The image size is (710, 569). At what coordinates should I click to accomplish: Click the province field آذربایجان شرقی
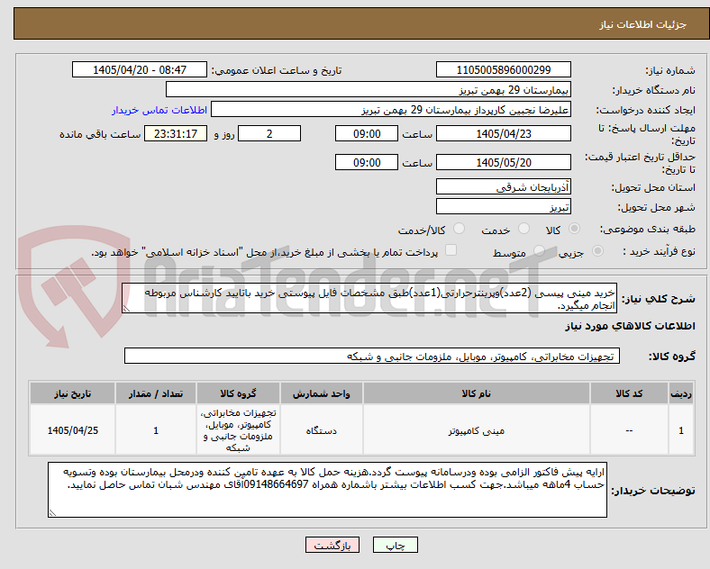[504, 186]
